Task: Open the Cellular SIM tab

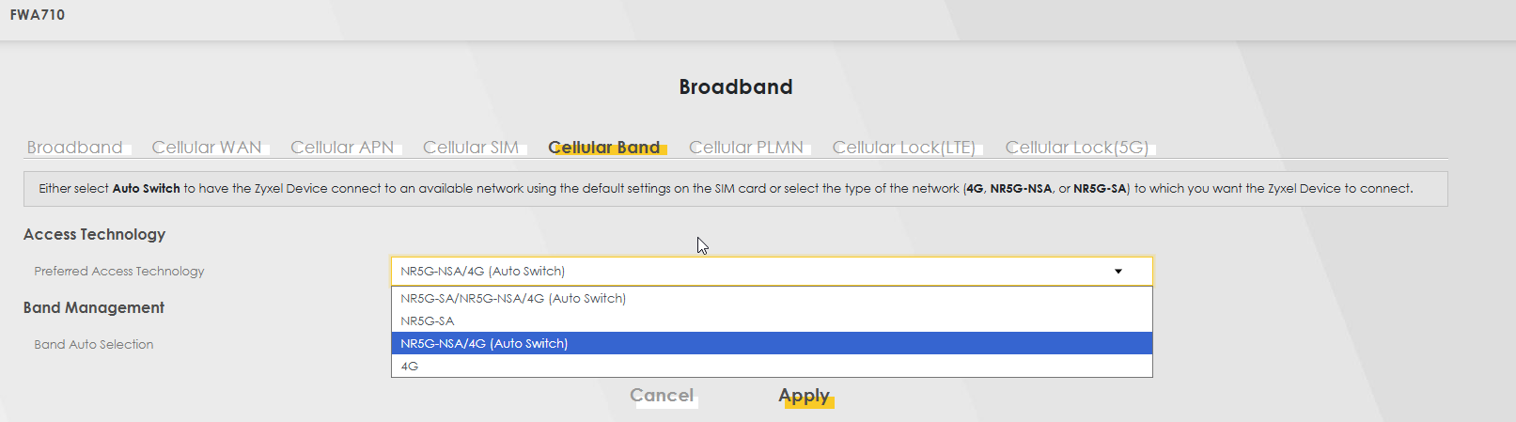Action: [x=471, y=148]
